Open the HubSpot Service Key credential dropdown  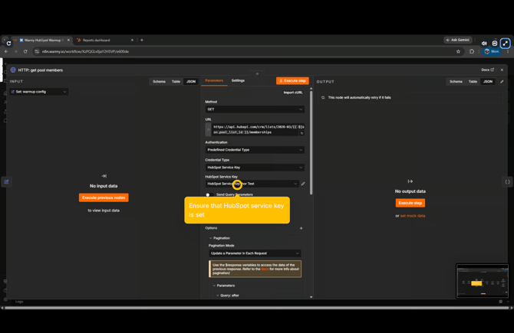click(252, 184)
